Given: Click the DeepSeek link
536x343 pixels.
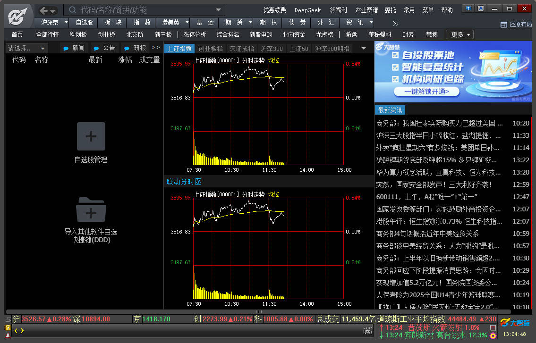Looking at the screenshot, I should [307, 10].
